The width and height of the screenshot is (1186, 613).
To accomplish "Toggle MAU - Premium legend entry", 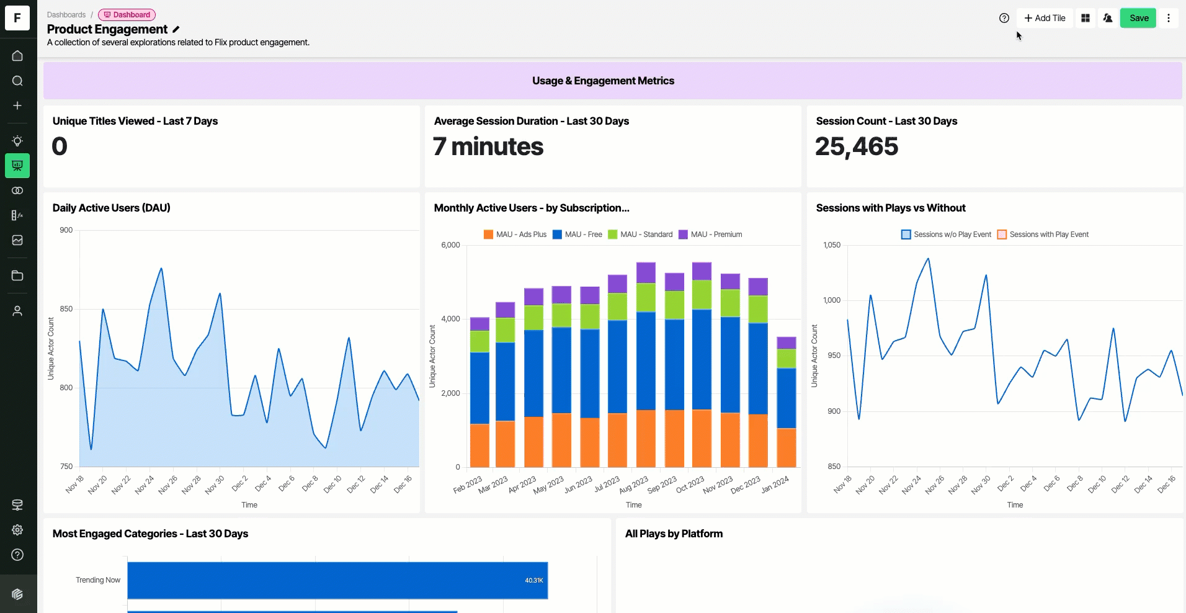I will click(x=710, y=235).
